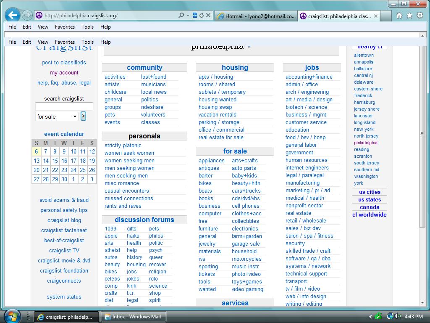Click the search magnifier in address bar
430x323 pixels.
(181, 16)
